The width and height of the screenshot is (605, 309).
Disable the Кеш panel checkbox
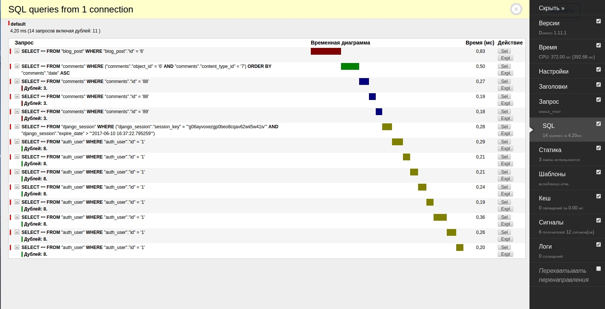599,196
